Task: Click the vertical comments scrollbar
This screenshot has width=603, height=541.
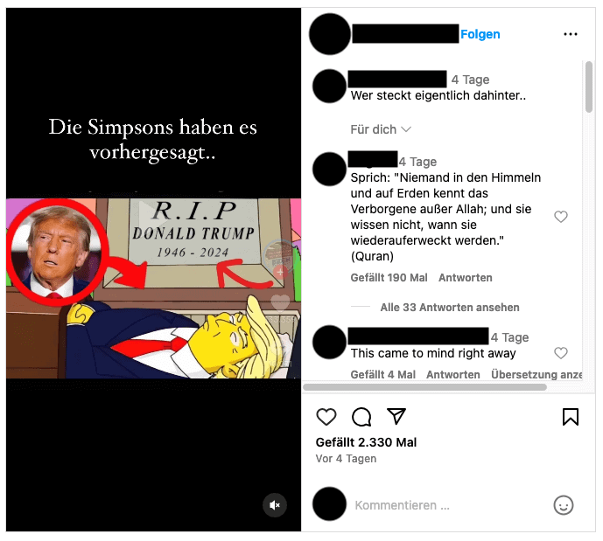Action: click(589, 87)
